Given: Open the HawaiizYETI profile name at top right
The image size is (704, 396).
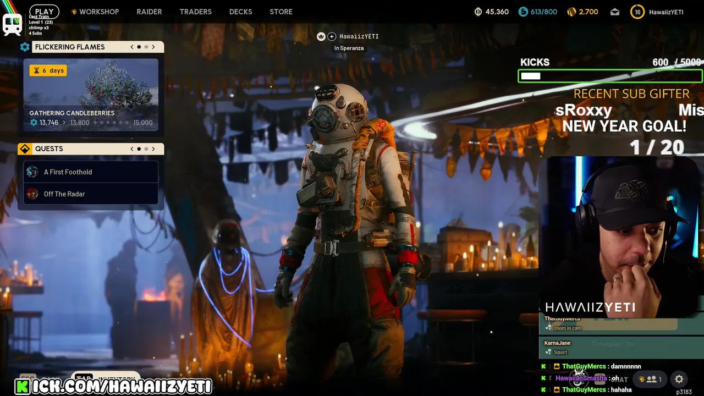Looking at the screenshot, I should coord(666,12).
